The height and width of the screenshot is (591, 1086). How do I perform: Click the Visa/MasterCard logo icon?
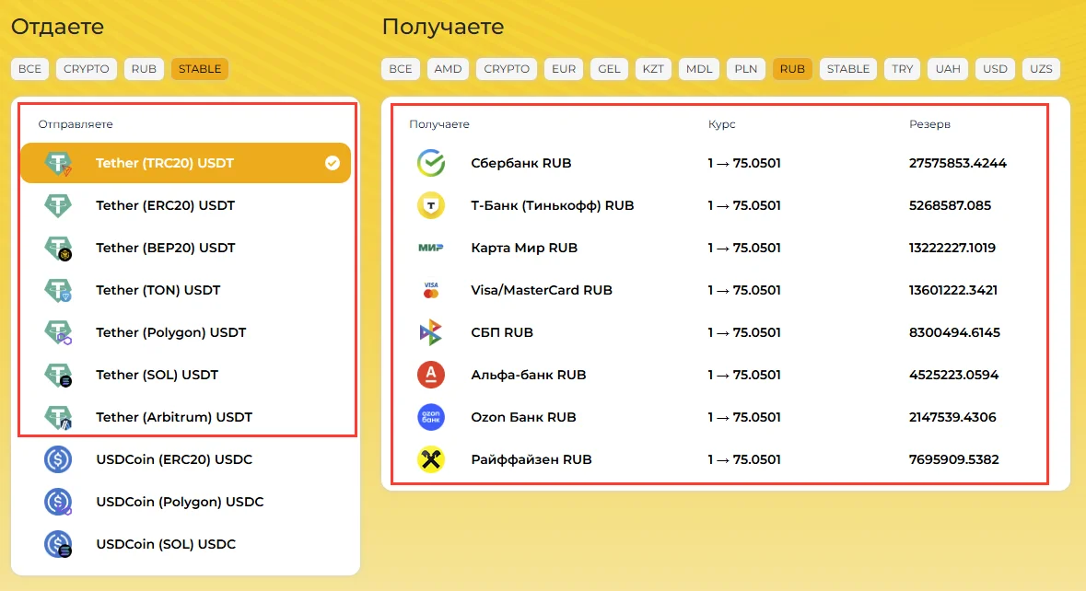(431, 290)
